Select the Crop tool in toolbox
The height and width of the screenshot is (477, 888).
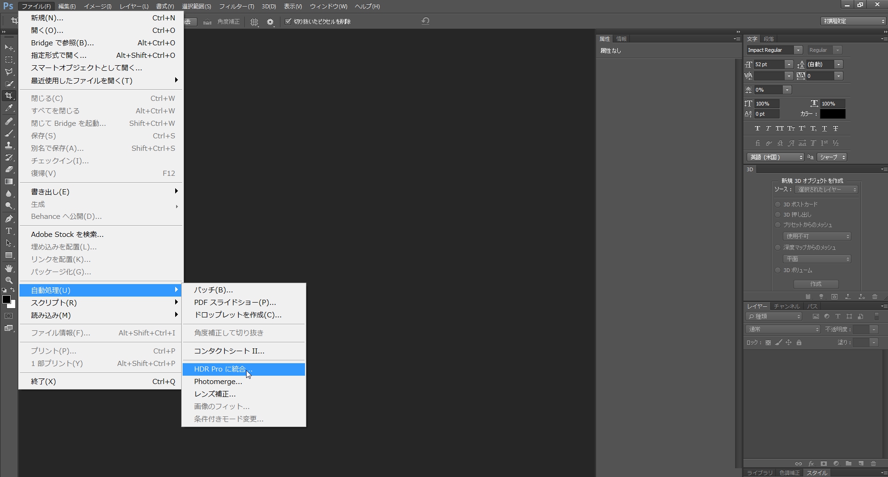pyautogui.click(x=9, y=96)
